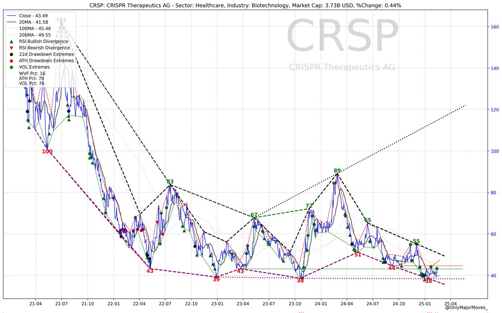
Task: Click the green 83 peak label
Action: click(170, 182)
